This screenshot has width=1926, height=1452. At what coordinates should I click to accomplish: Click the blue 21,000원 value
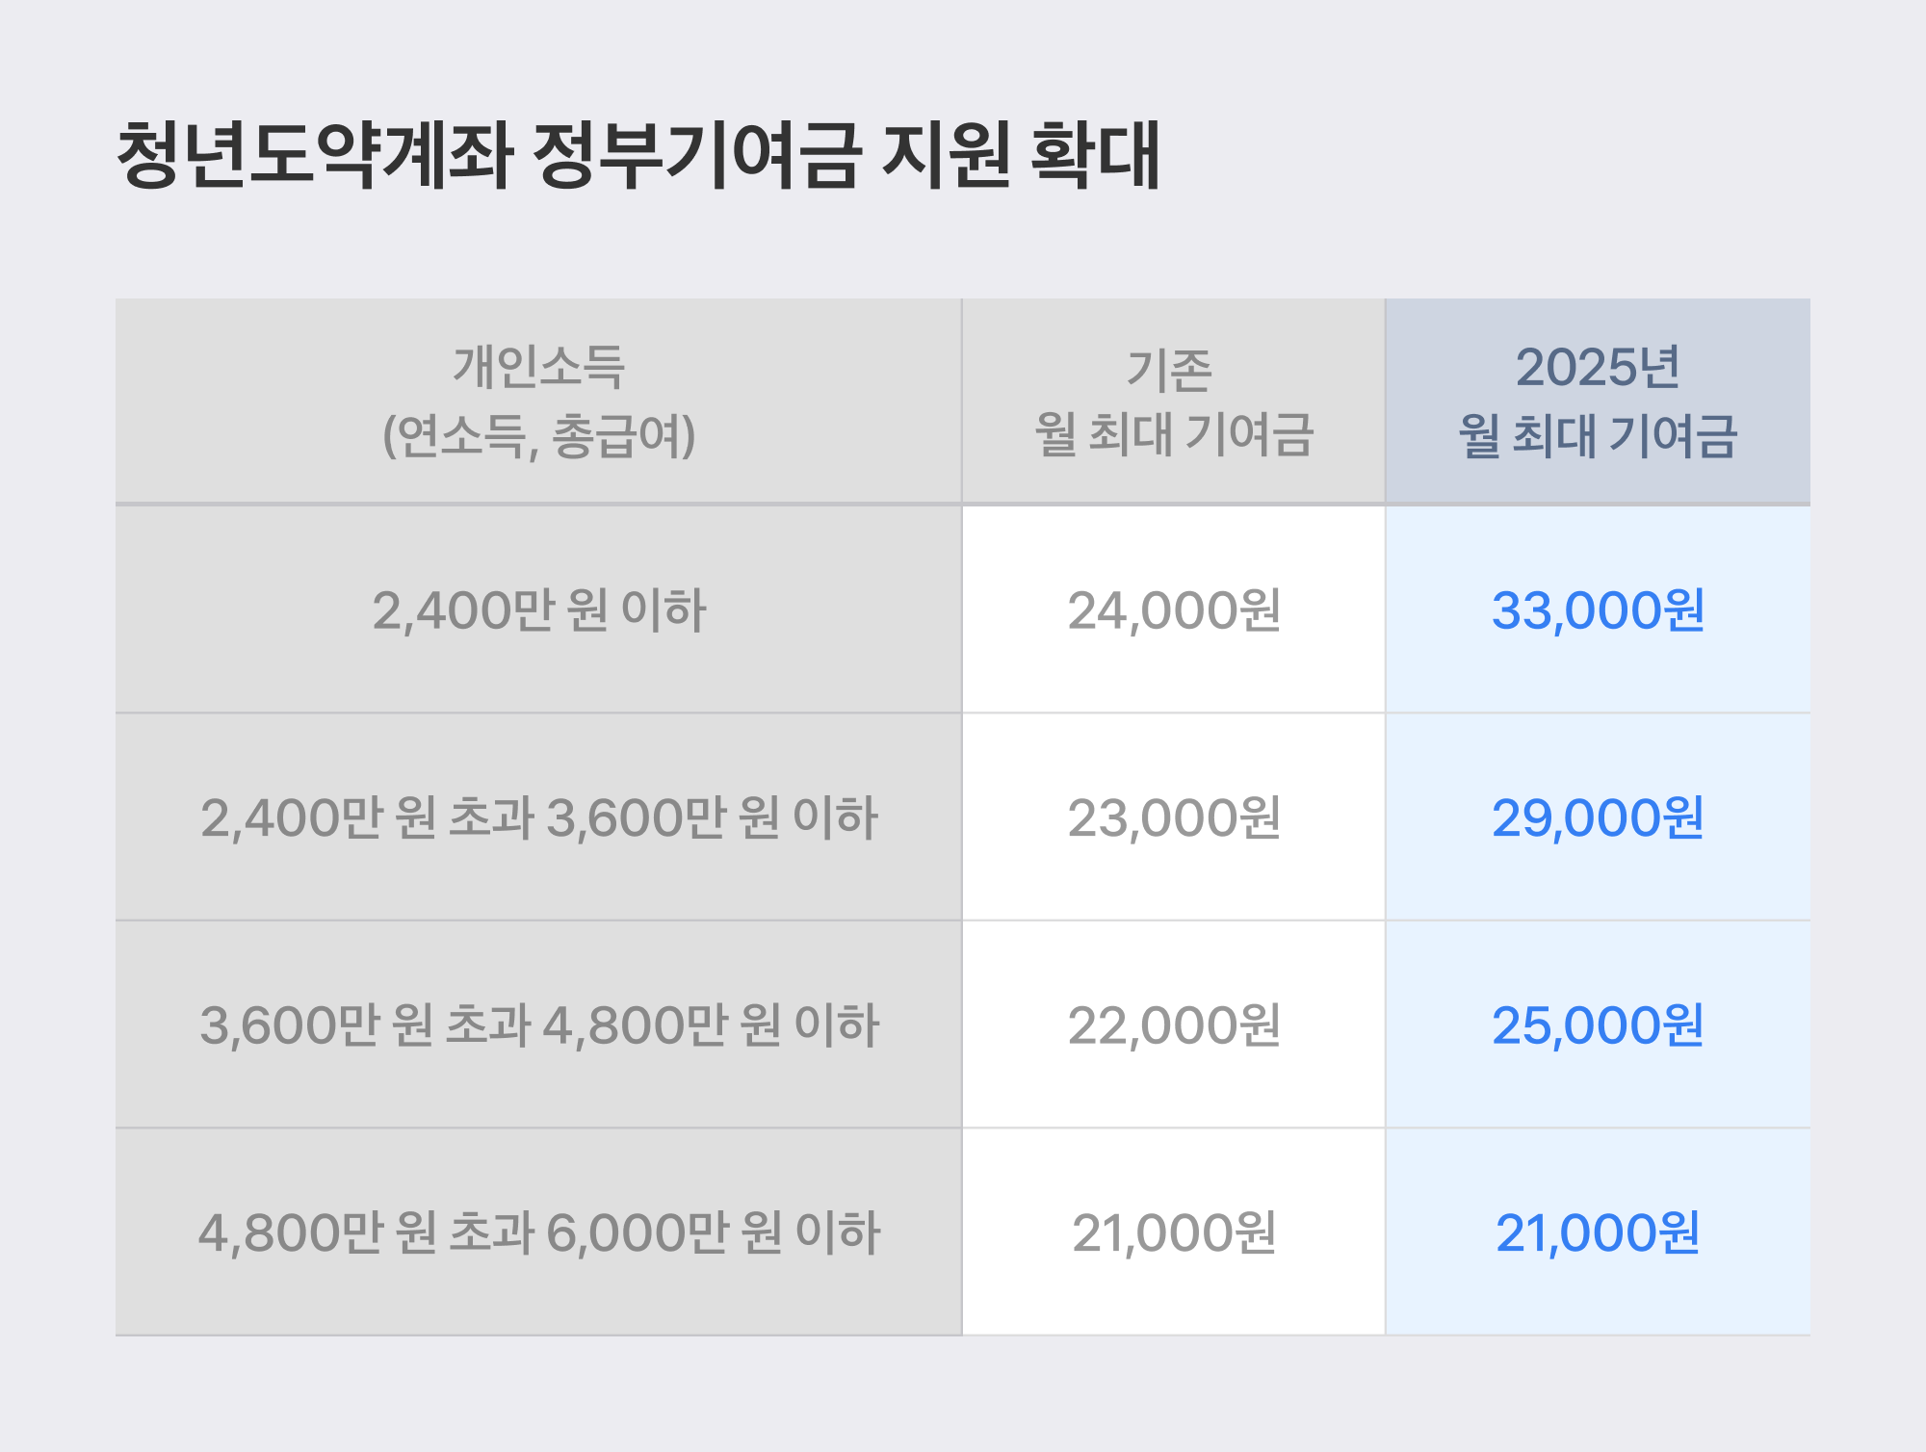tap(1598, 1233)
